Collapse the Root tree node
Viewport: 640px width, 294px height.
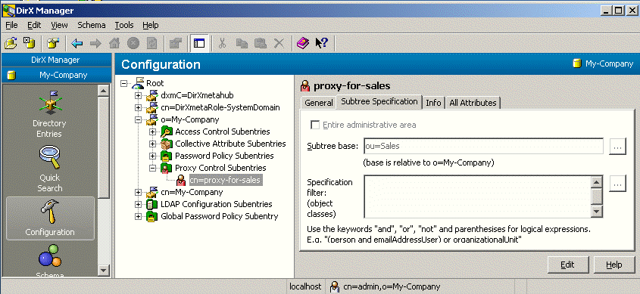pos(124,83)
